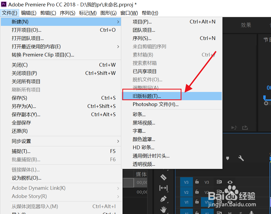Click the play-audio icon in the program monitor

[x=234, y=128]
